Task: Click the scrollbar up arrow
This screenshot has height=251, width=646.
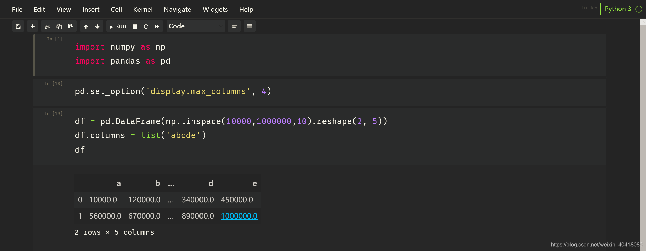Action: tap(643, 22)
